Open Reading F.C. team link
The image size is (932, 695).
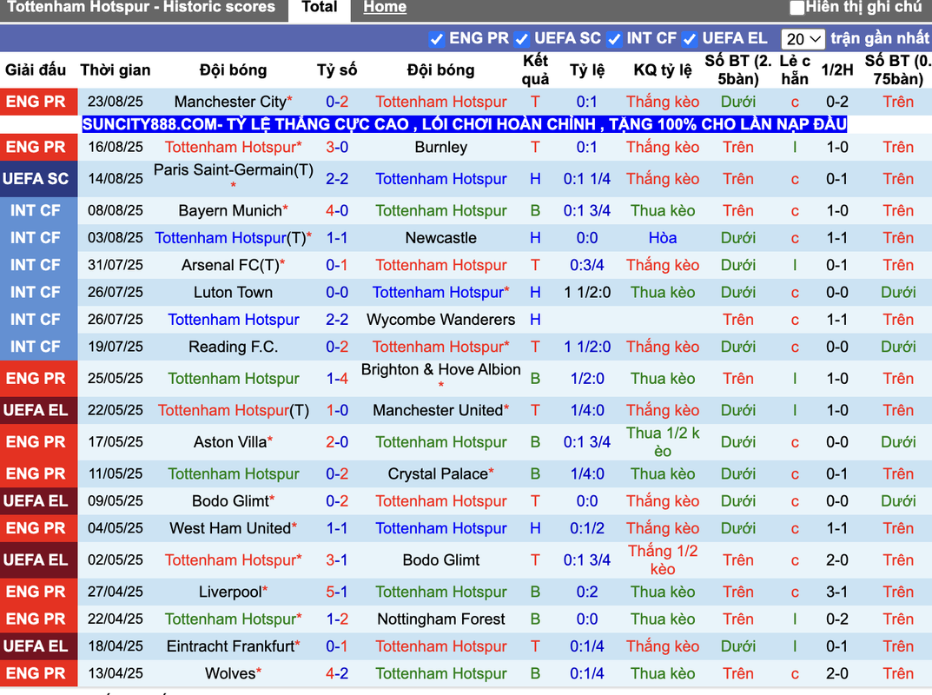pos(233,347)
